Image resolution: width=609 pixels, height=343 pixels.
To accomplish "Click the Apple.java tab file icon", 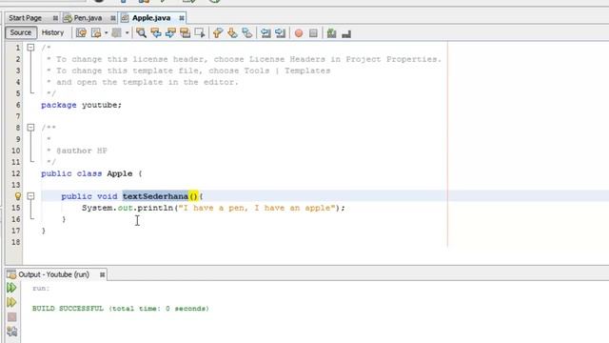I will click(125, 18).
